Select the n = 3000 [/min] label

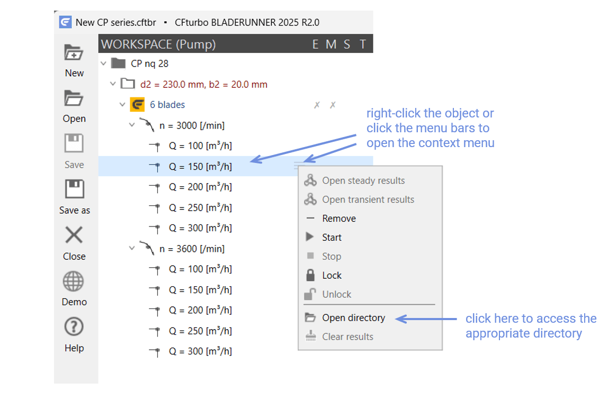point(192,125)
